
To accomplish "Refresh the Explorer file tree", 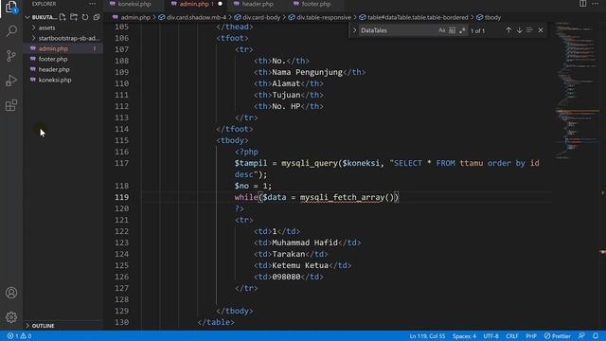I will pyautogui.click(x=85, y=17).
